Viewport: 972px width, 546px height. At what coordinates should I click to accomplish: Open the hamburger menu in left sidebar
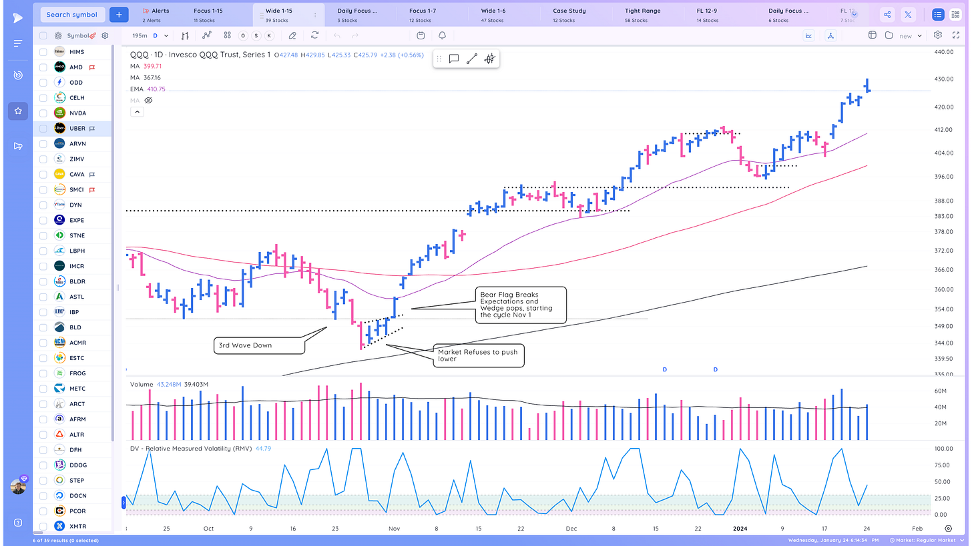point(18,43)
